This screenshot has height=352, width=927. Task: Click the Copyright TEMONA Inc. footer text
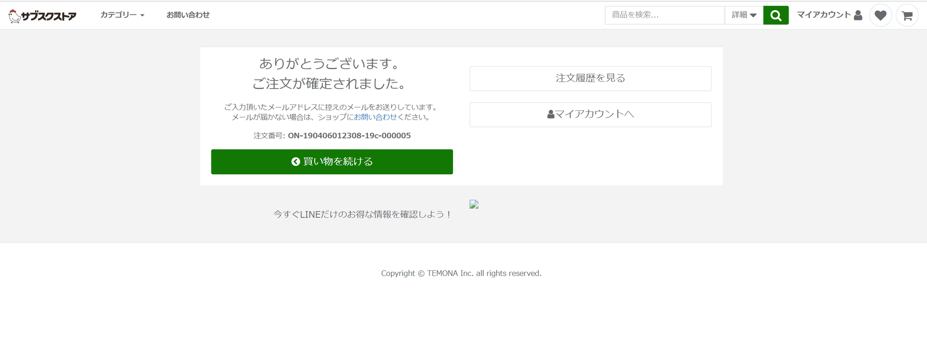pos(461,273)
